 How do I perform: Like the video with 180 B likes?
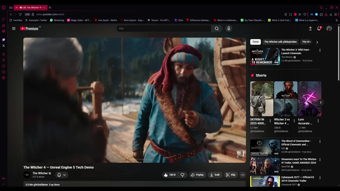169,175
